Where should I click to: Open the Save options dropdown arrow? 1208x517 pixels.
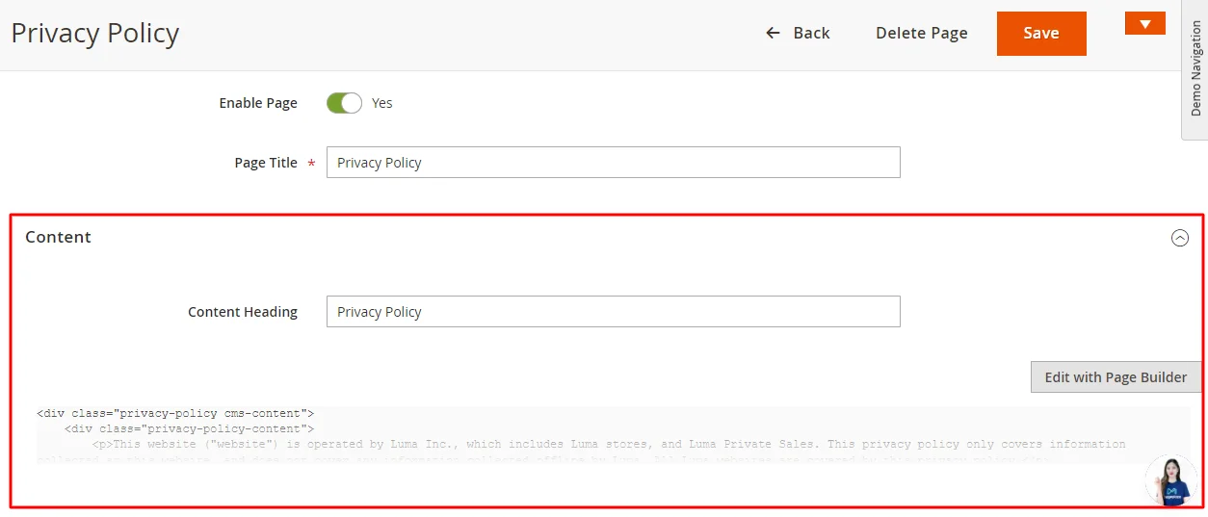1144,24
